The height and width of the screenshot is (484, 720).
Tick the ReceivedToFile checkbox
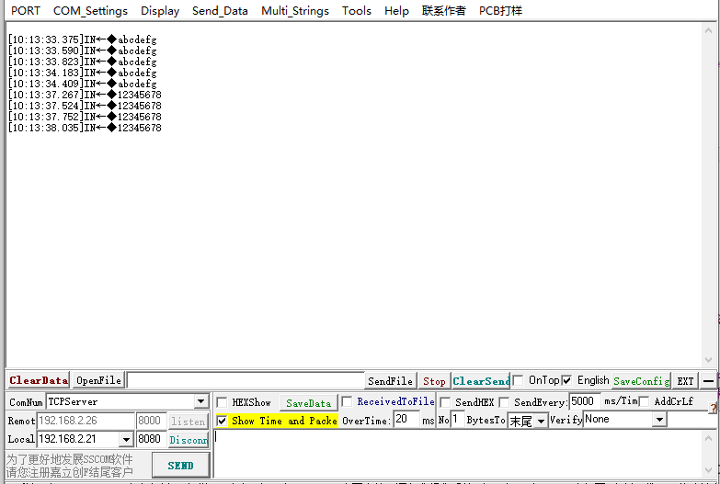(x=347, y=401)
